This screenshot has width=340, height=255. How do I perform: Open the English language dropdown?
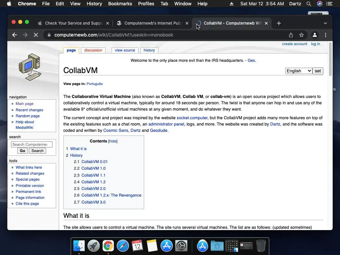(x=298, y=71)
